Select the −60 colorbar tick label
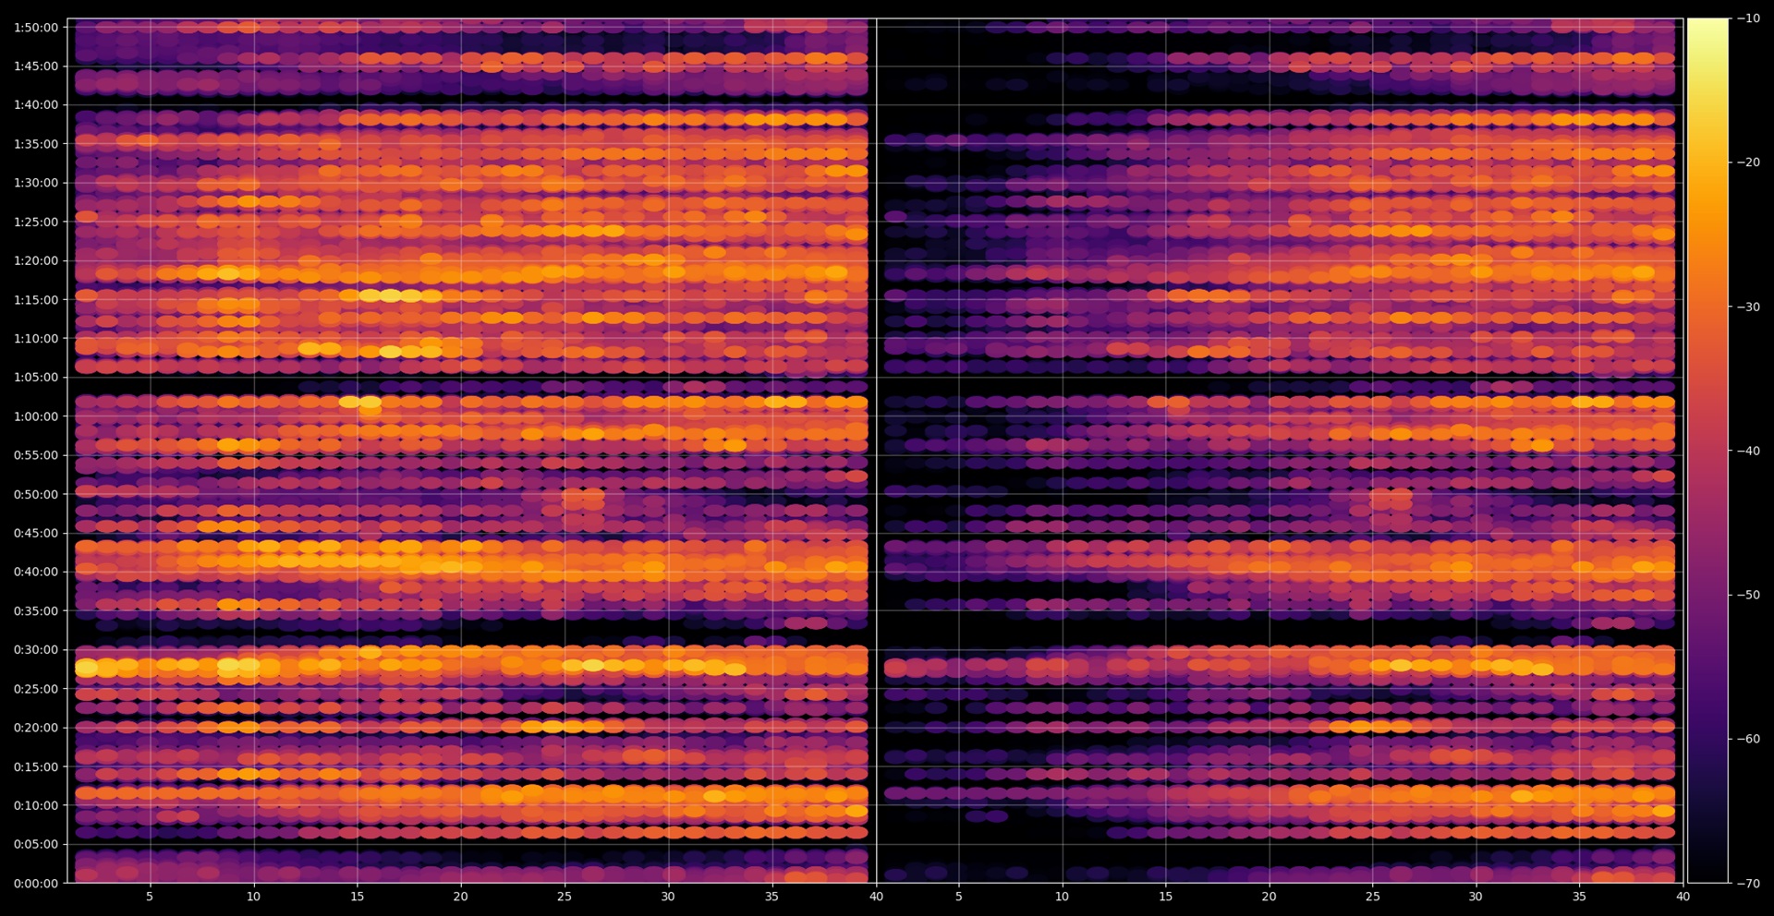 1748,739
